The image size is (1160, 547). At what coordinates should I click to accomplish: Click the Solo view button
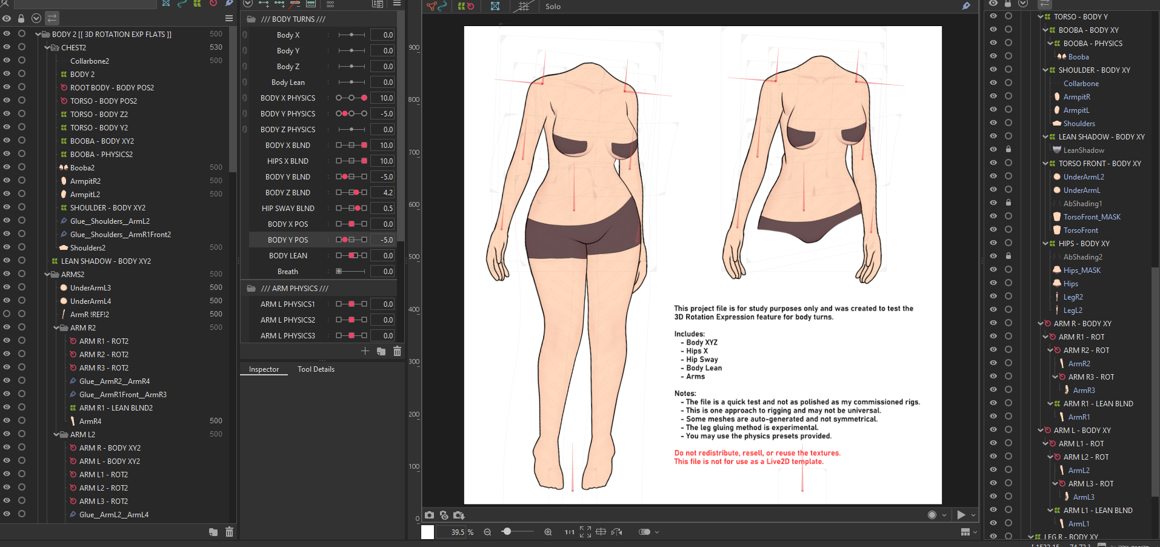tap(553, 7)
